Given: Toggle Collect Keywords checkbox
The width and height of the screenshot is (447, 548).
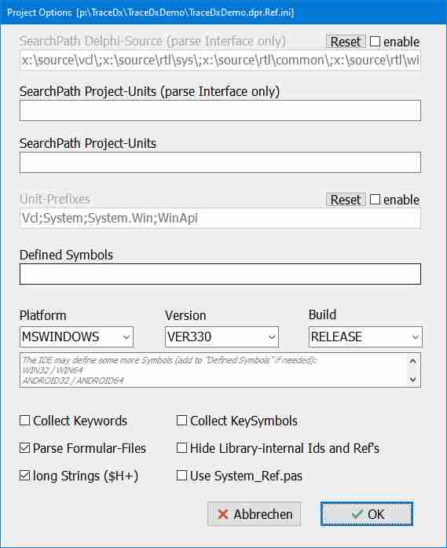Looking at the screenshot, I should (24, 421).
